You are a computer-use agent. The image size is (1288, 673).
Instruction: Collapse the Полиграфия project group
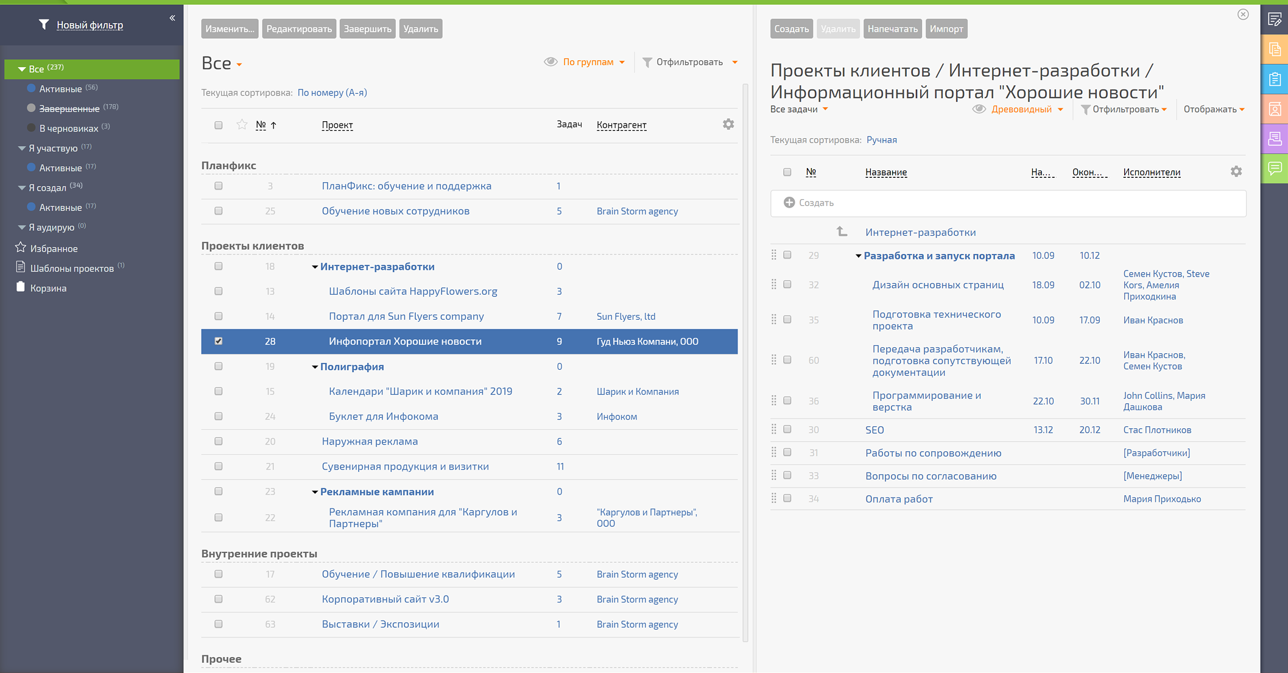(x=315, y=367)
